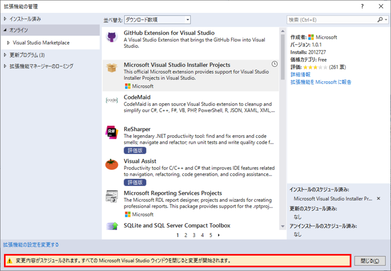Select Microsoft Visual Studio Installer Projects title

(x=177, y=65)
